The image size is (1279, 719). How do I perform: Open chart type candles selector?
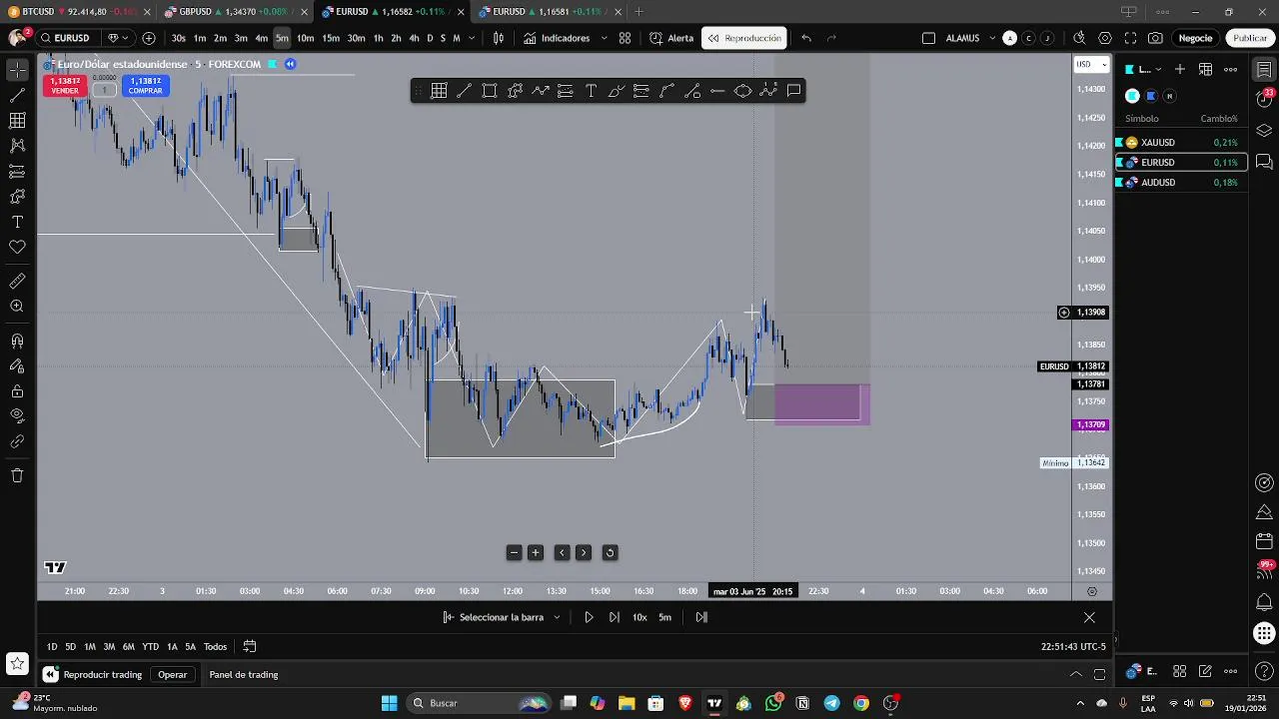coord(499,38)
